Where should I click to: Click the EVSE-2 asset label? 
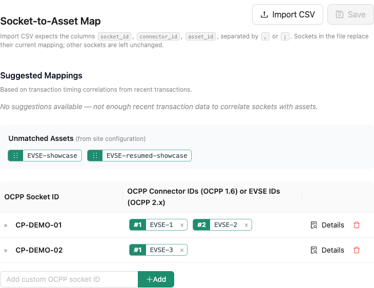[x=225, y=225]
